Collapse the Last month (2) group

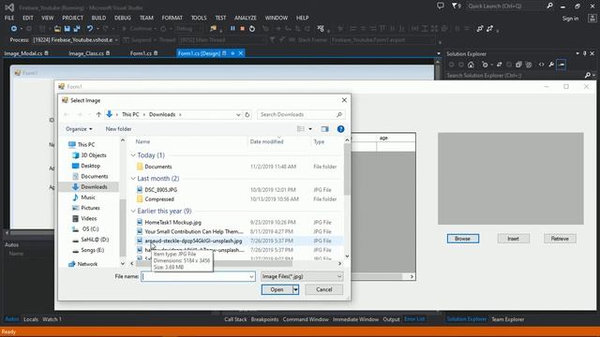coord(133,179)
